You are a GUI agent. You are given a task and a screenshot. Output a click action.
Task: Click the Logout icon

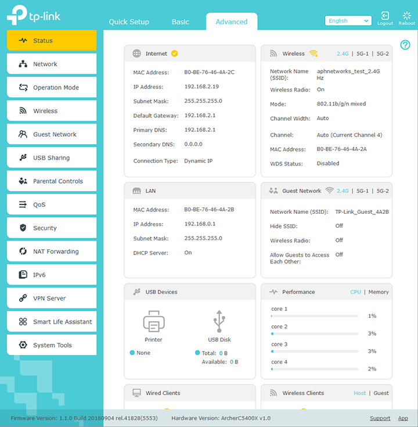pyautogui.click(x=385, y=16)
